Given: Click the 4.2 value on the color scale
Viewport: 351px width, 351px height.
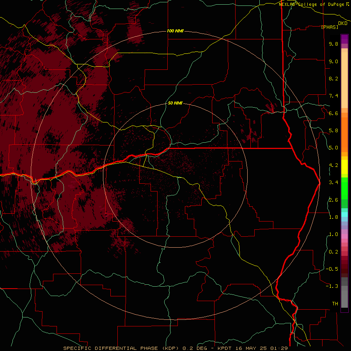Looking at the screenshot, I should [333, 165].
